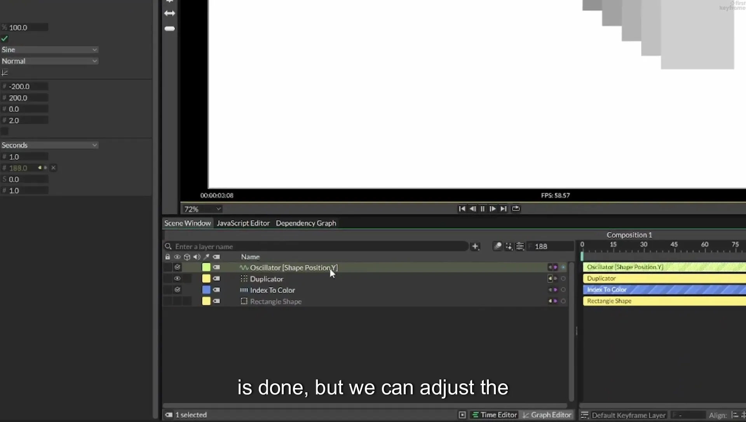Hide the Duplicator layer with eye toggle
The image size is (746, 422).
point(178,278)
